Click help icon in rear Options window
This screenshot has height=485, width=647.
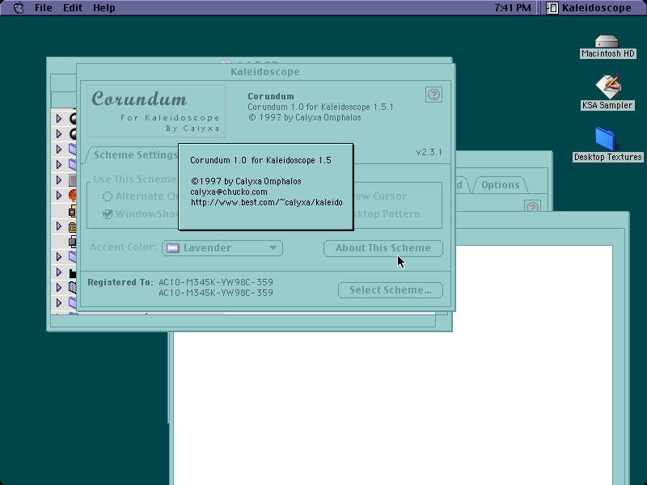[x=532, y=206]
